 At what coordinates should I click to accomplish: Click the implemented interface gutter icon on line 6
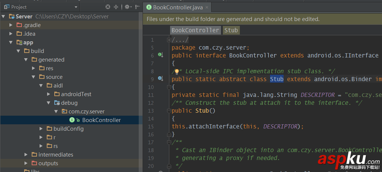click(160, 55)
